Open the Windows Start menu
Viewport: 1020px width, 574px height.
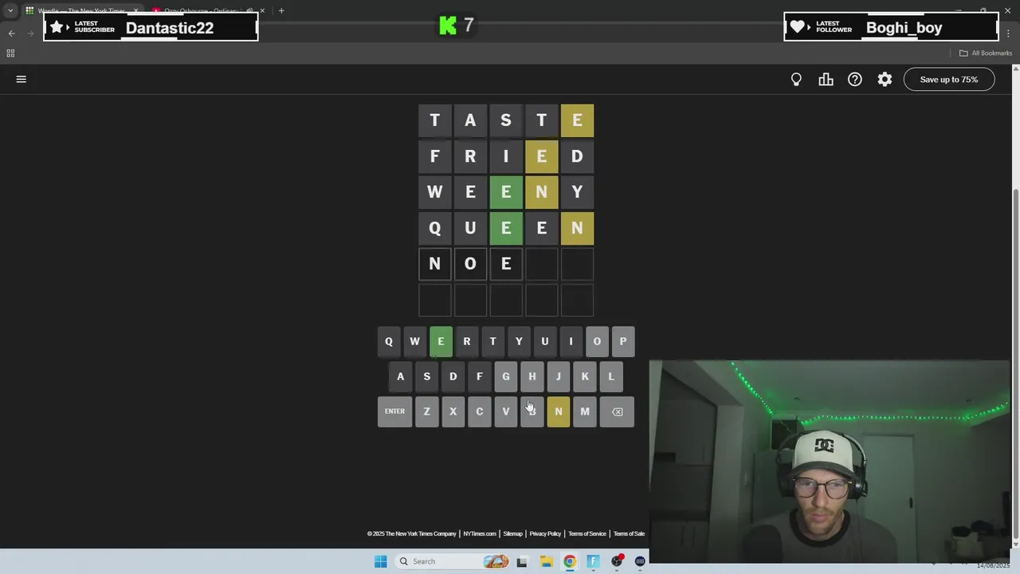coord(380,561)
